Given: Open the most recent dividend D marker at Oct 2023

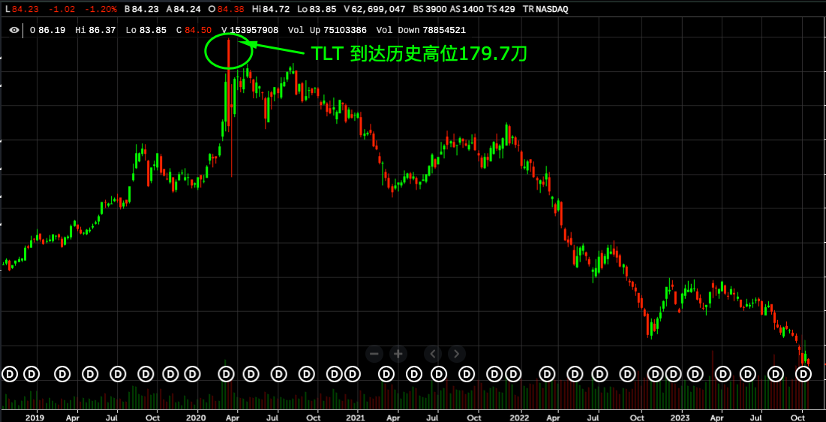Looking at the screenshot, I should tap(803, 374).
